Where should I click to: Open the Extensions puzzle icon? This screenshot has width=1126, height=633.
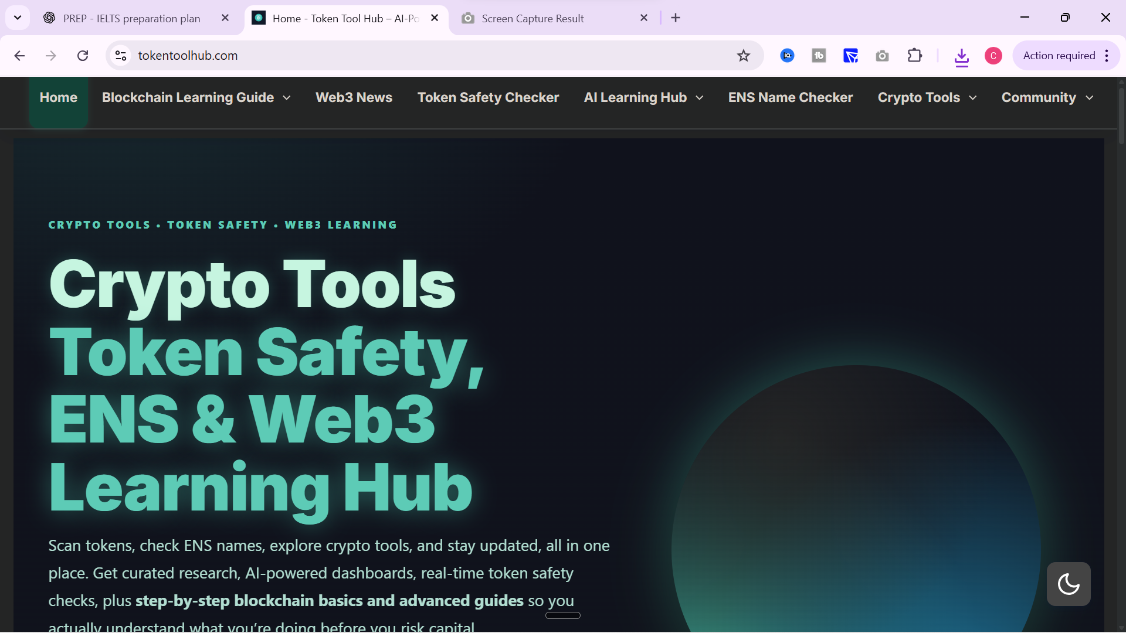(915, 56)
